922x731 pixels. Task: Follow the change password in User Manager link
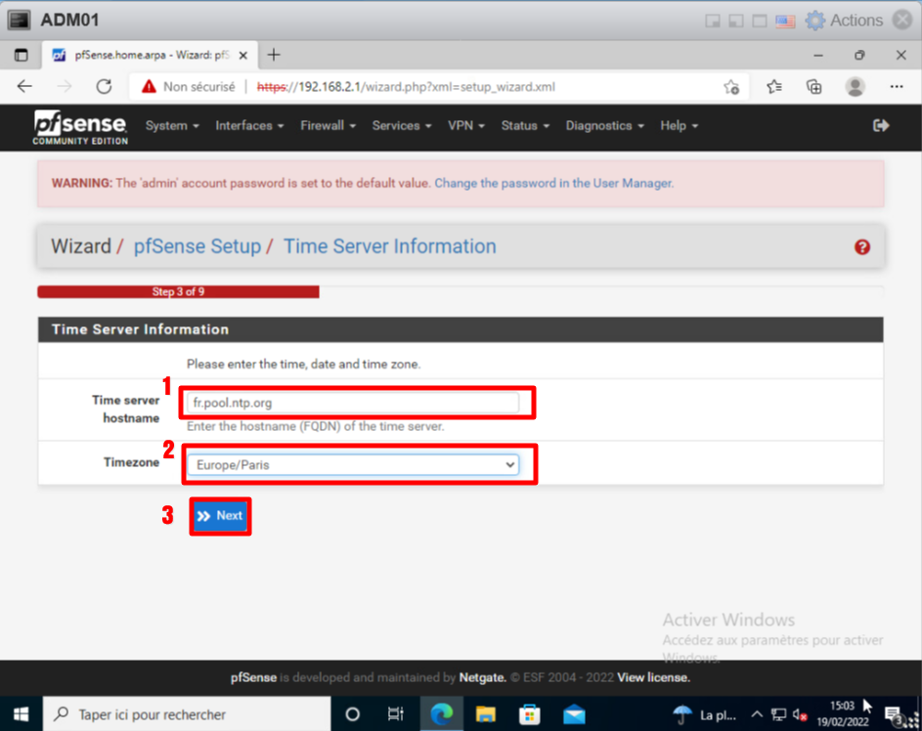click(x=553, y=183)
